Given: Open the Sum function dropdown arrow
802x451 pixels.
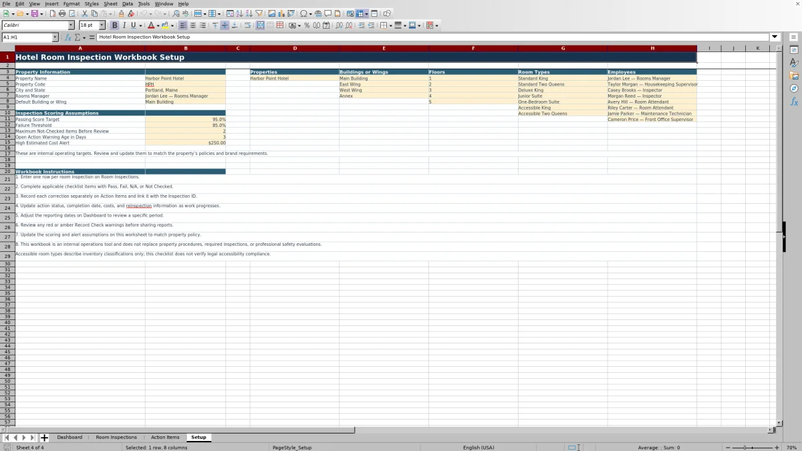Looking at the screenshot, I should [84, 37].
